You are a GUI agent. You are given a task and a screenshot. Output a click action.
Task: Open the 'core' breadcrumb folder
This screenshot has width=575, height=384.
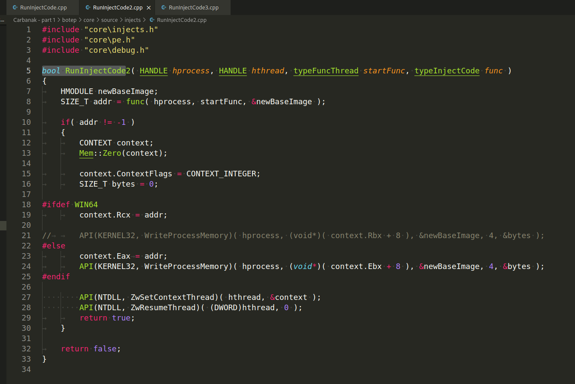click(89, 20)
